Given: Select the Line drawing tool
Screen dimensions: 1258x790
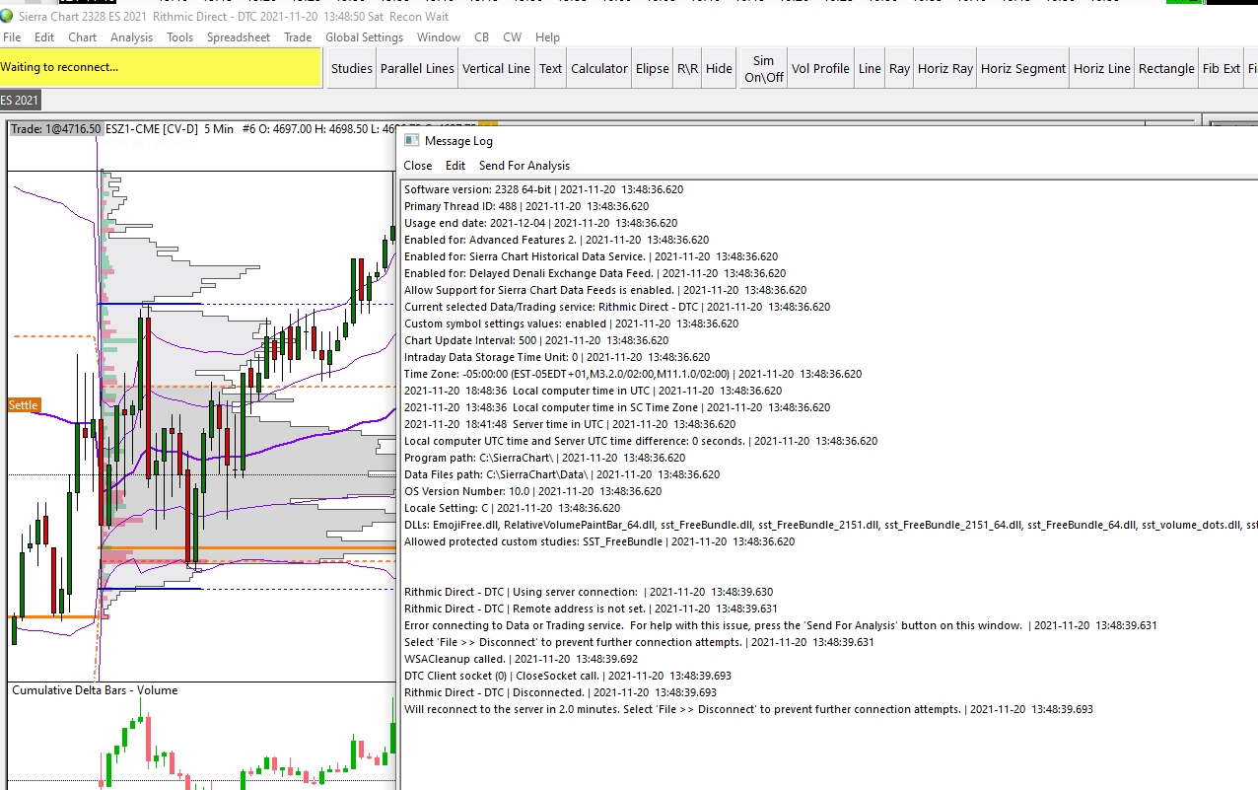Looking at the screenshot, I should pos(870,68).
